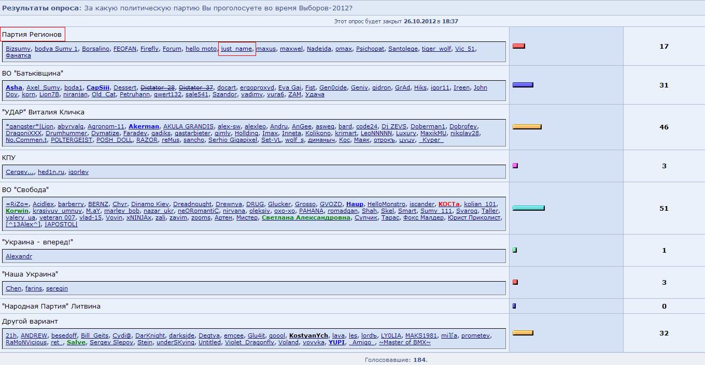Click the orange УДАР result bar
Viewport: 705px width, 365px height.
(527, 127)
